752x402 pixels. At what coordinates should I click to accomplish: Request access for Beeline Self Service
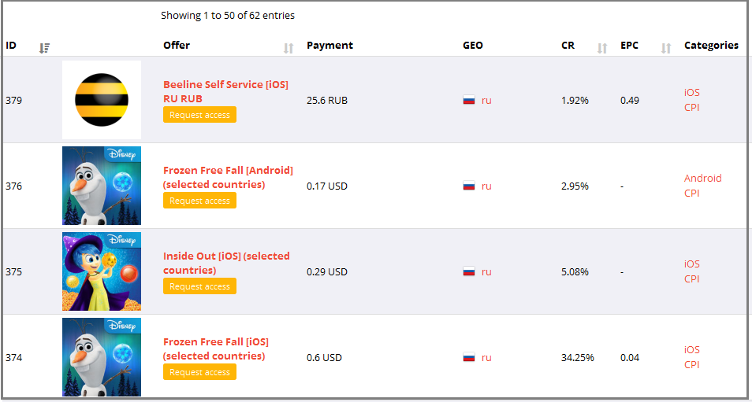(x=199, y=115)
